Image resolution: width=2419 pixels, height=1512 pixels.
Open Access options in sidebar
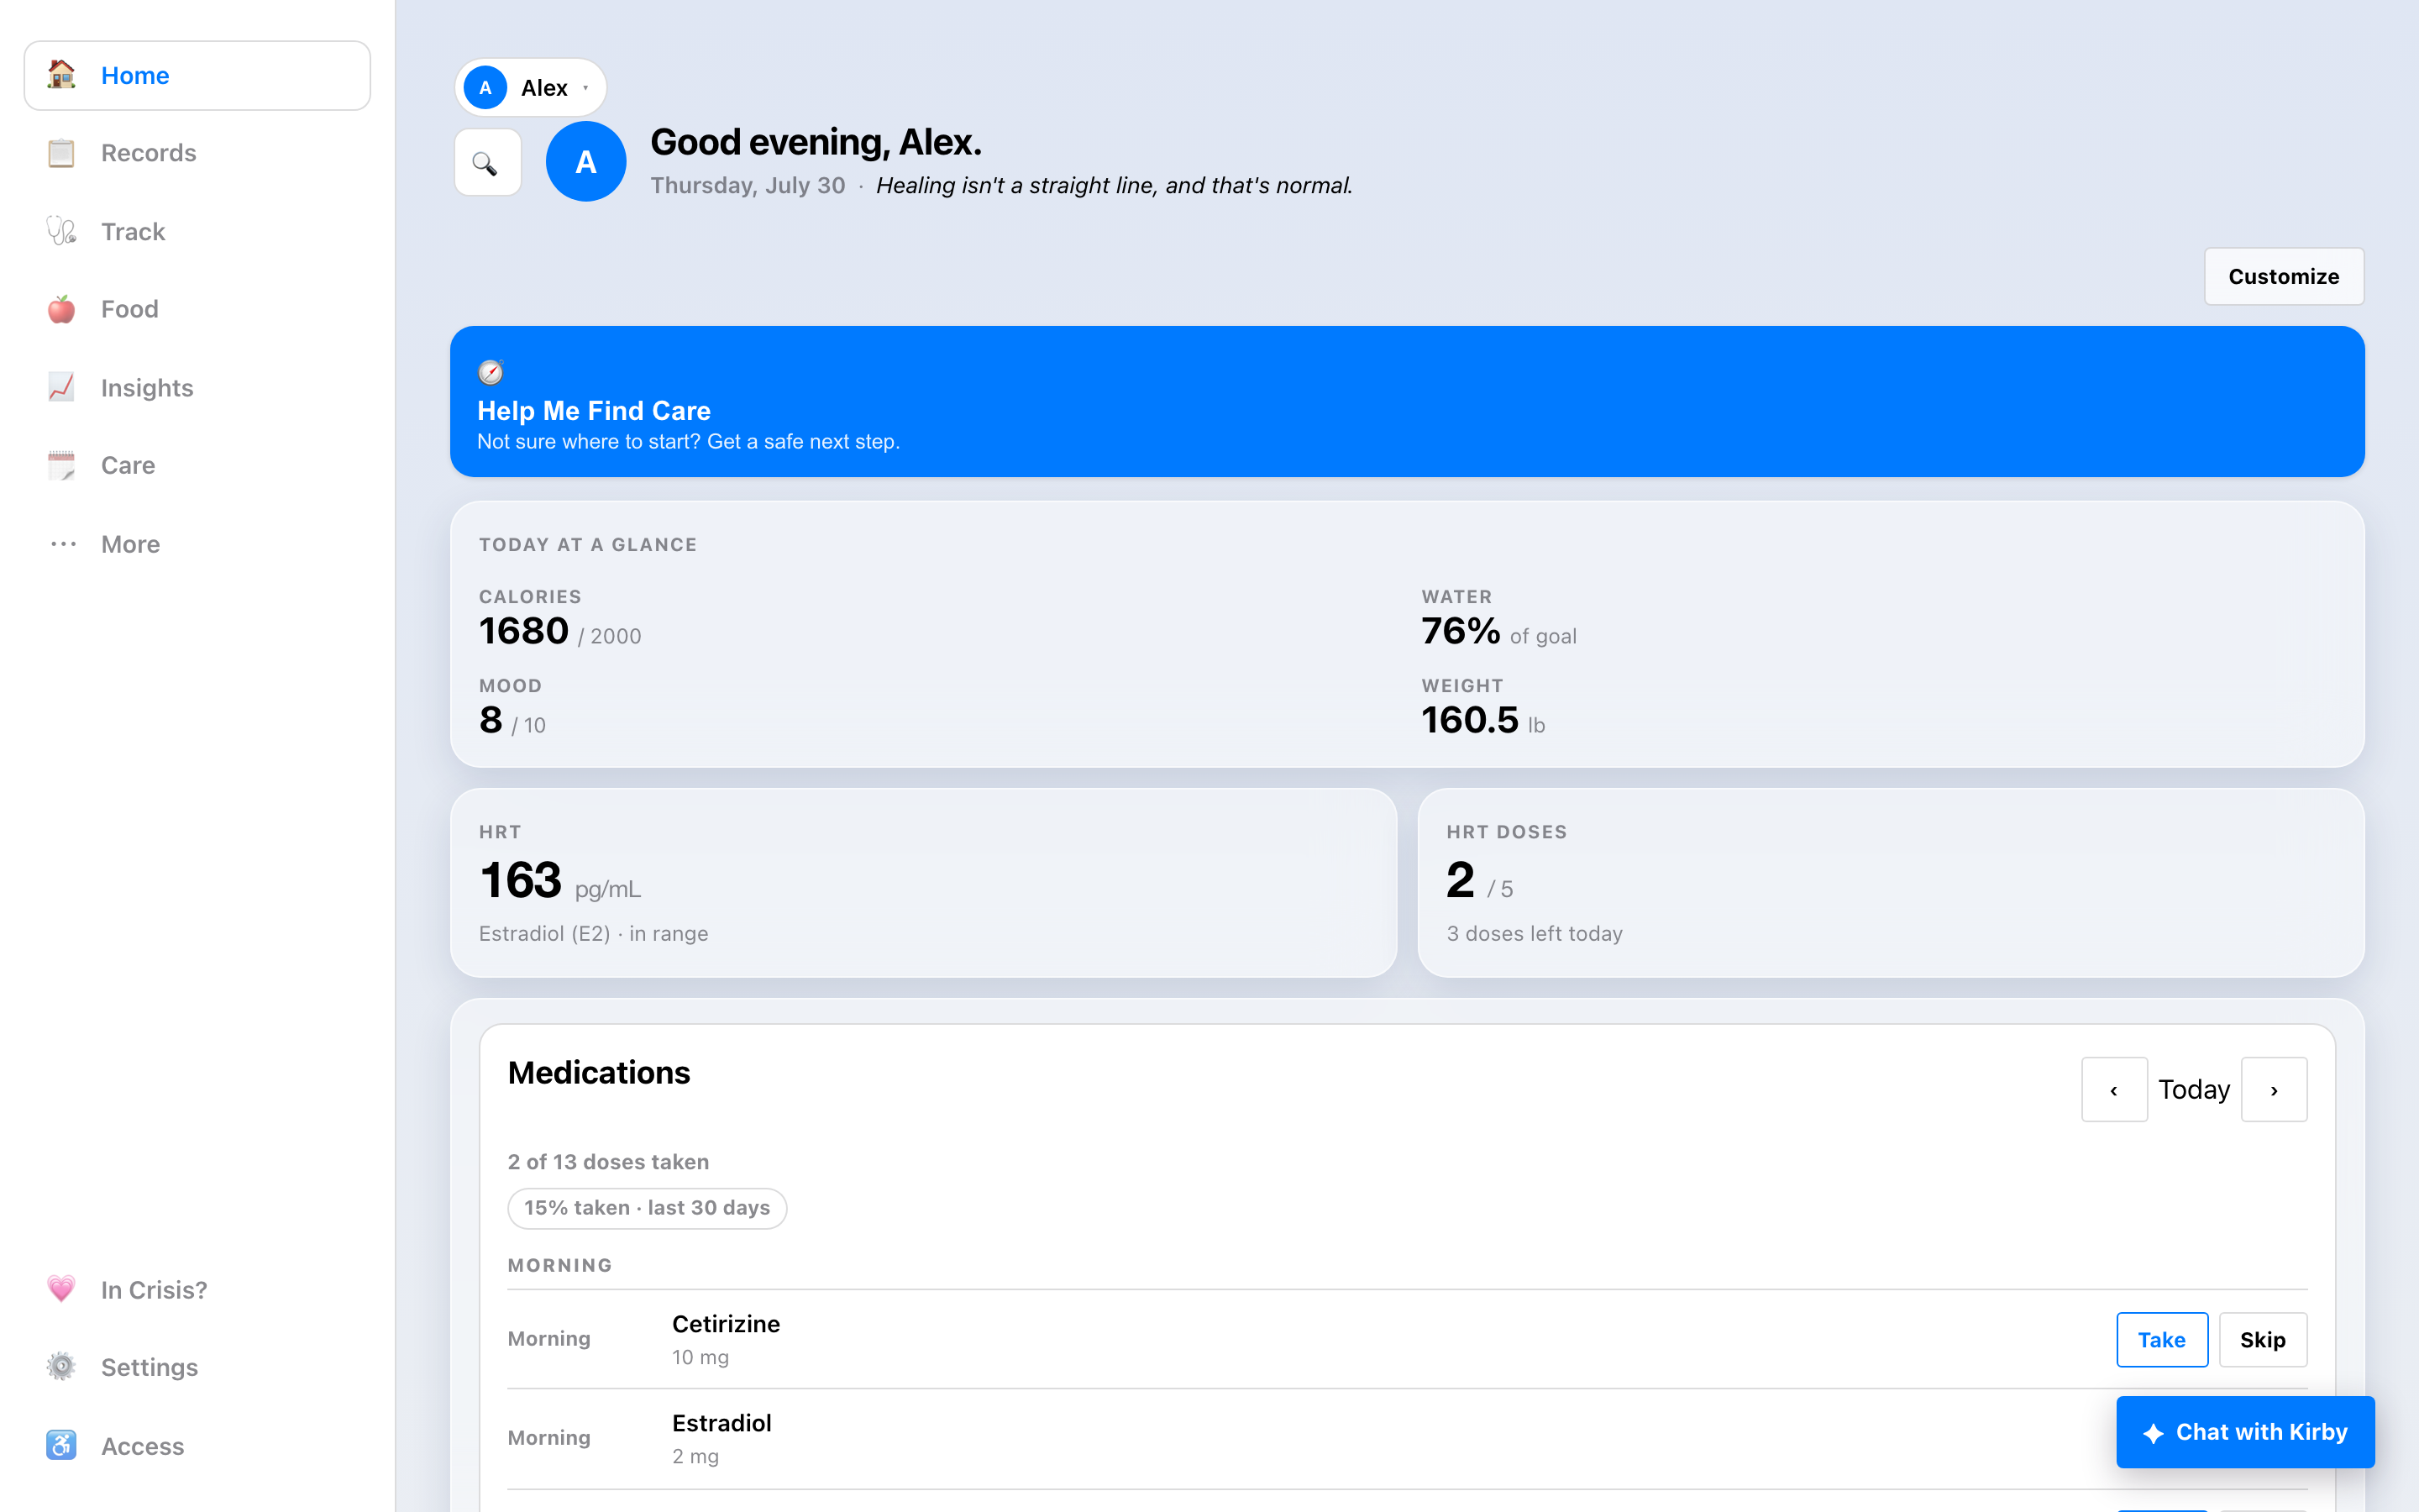pyautogui.click(x=197, y=1445)
